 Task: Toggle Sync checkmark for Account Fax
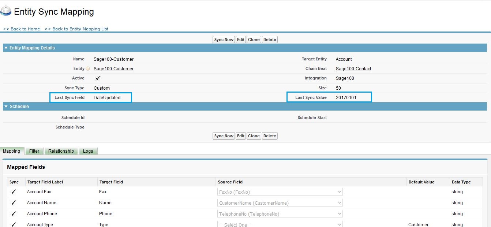pos(14,192)
